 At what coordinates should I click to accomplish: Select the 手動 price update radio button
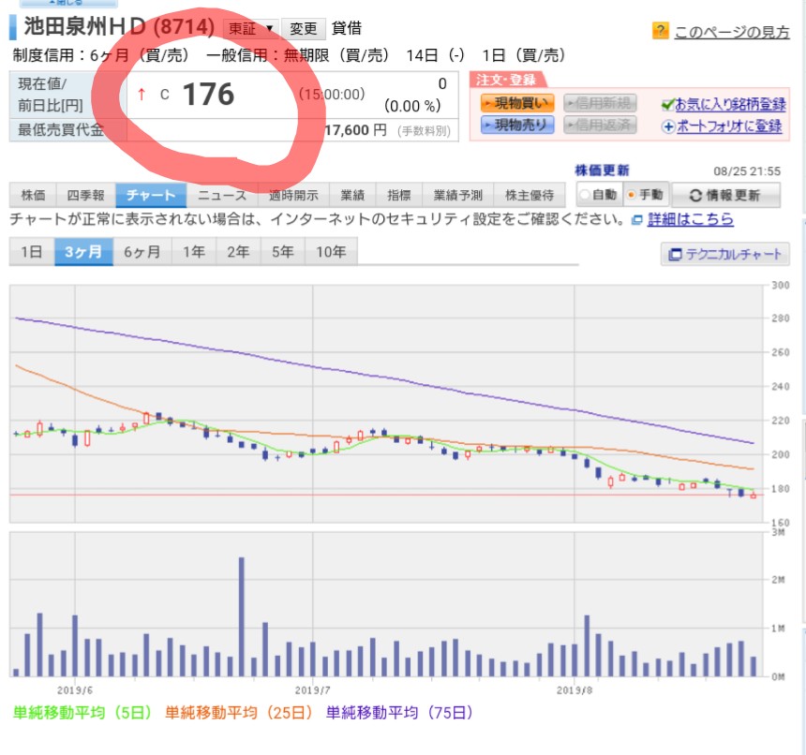[632, 195]
